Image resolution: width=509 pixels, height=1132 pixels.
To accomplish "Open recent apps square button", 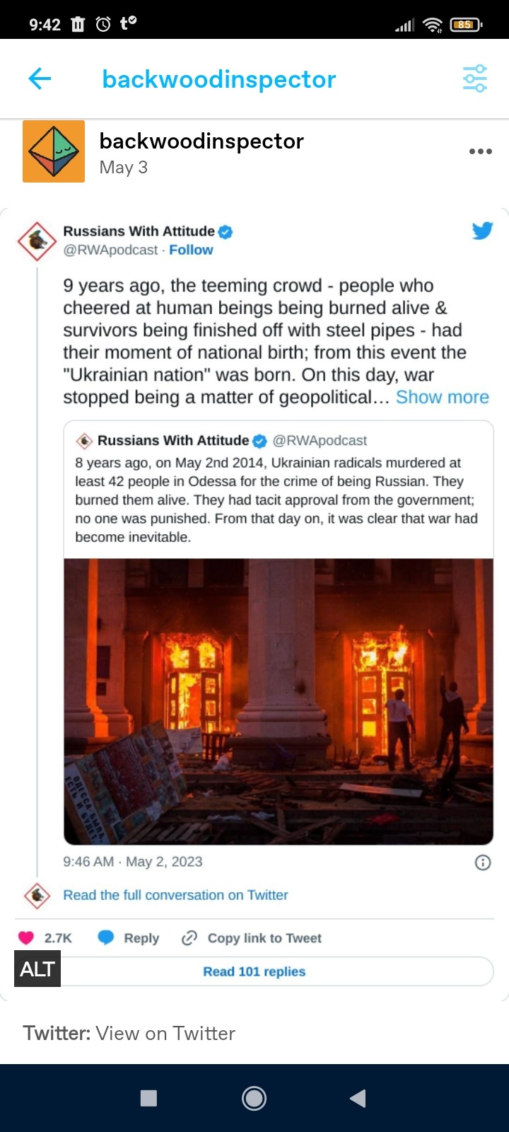I will tap(148, 1098).
